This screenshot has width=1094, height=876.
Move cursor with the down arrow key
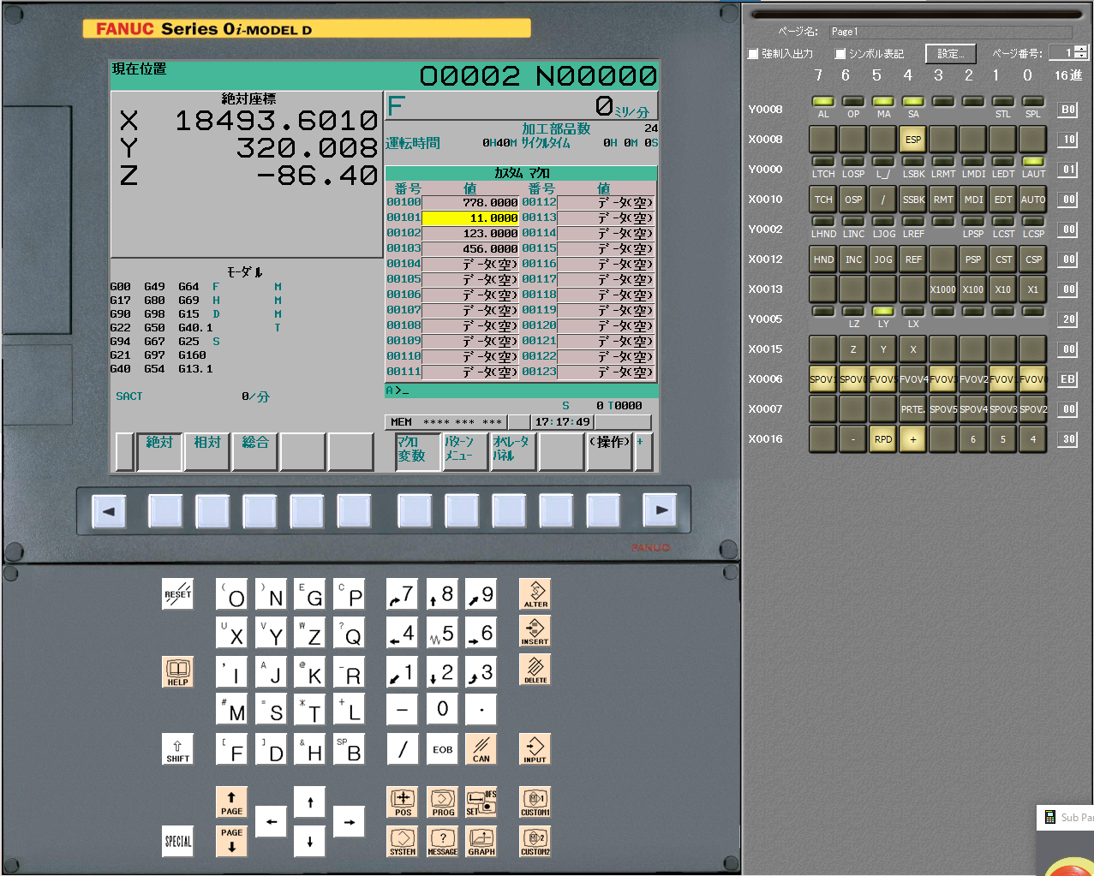tap(310, 841)
